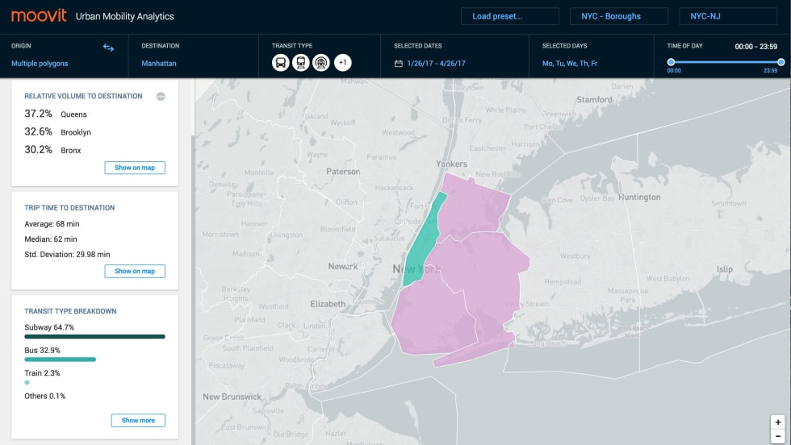Screen dimensions: 791x445
Task: Show relative volume to destination on map
Action: (135, 168)
